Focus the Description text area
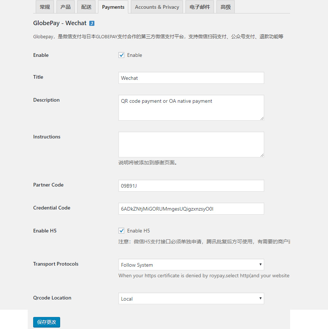328x329 pixels. 191,107
